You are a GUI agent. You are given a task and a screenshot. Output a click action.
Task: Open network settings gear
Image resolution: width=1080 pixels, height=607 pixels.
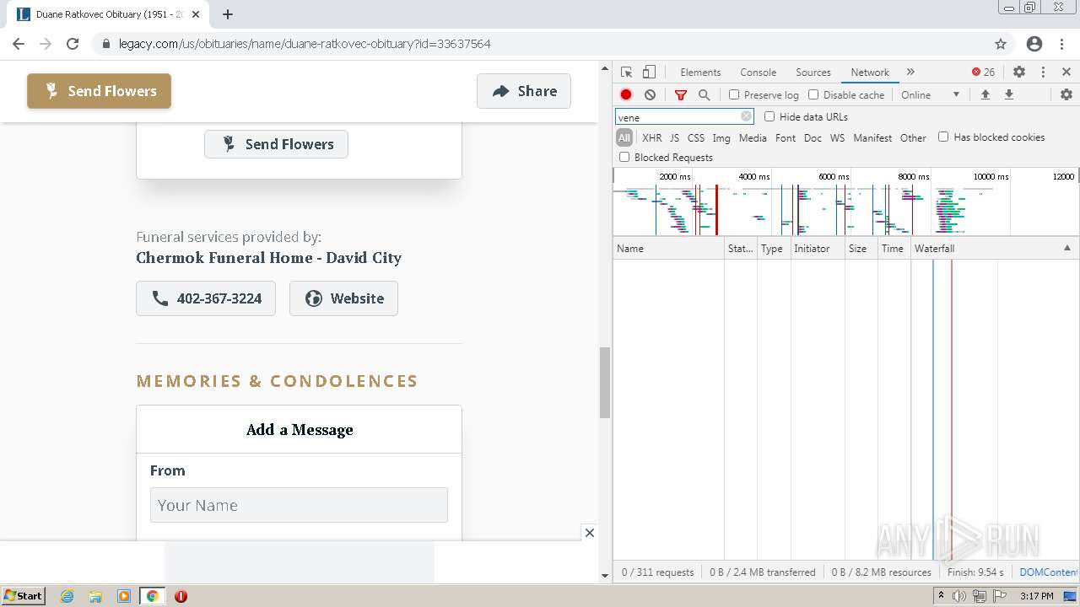click(x=1066, y=95)
